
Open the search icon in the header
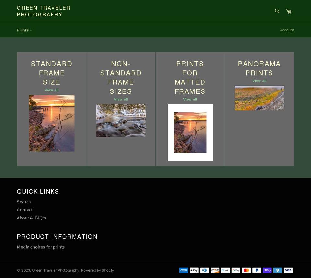(x=277, y=11)
